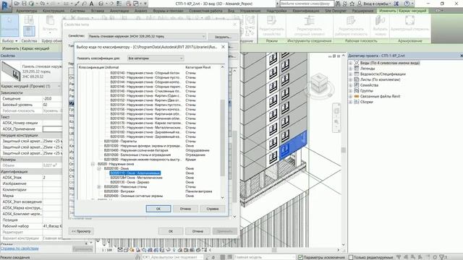
Task: Expand Сборки node in Project Browser
Action: point(350,102)
